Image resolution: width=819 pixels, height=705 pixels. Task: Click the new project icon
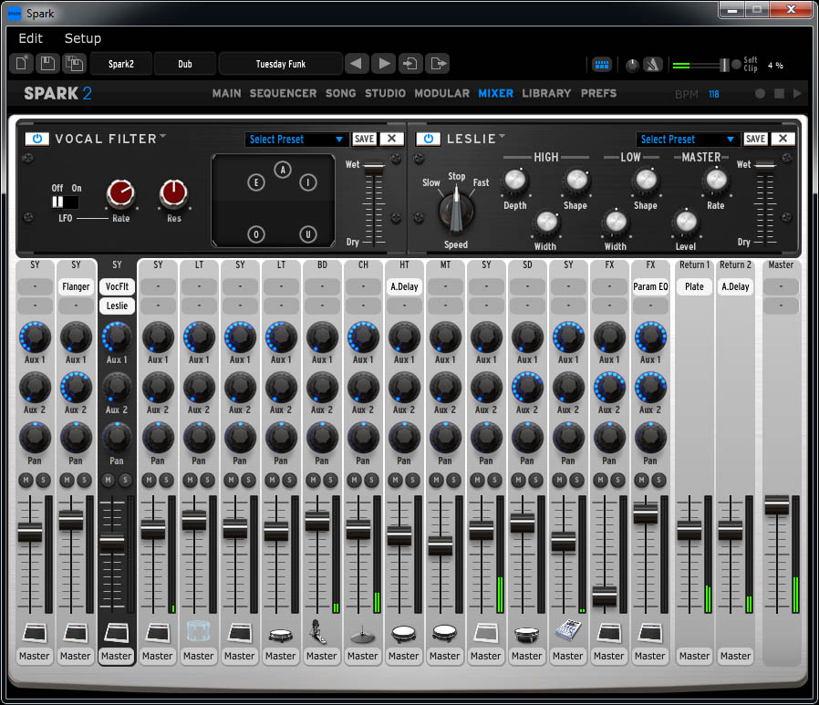point(22,64)
